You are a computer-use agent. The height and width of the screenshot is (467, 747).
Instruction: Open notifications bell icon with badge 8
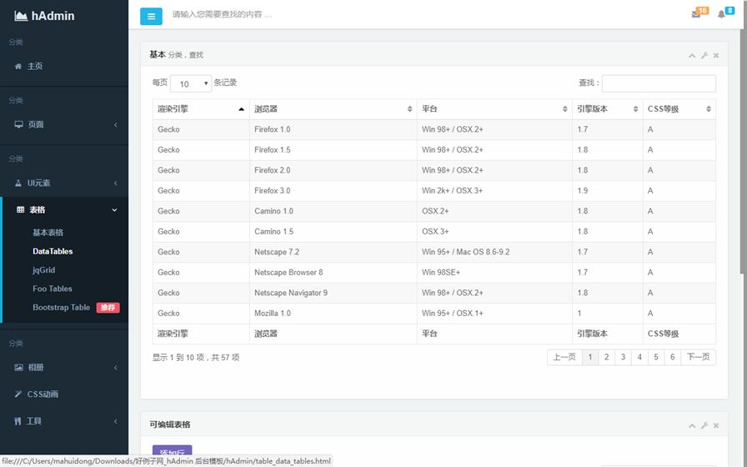coord(721,14)
